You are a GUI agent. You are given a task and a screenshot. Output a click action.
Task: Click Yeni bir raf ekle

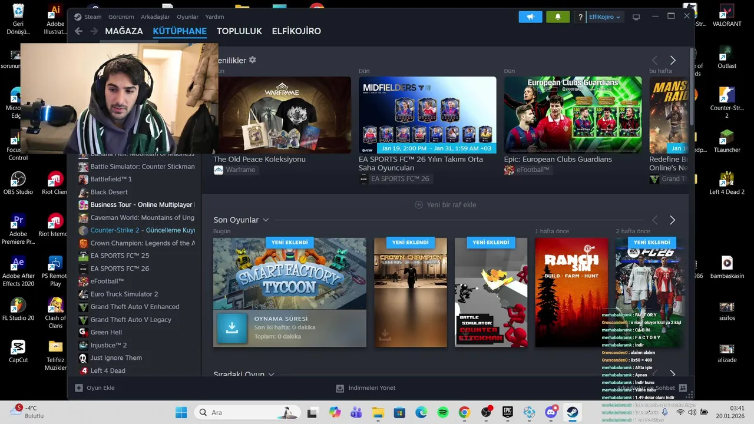(x=446, y=205)
